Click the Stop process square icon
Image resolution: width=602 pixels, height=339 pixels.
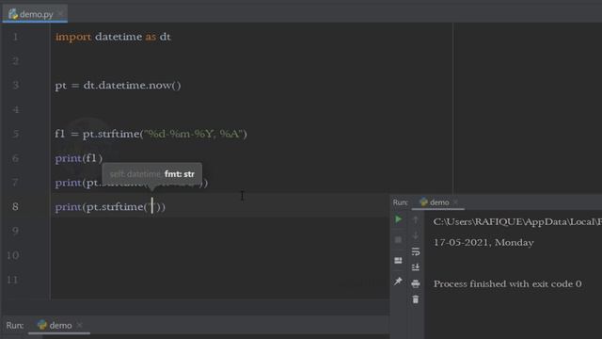click(x=398, y=240)
